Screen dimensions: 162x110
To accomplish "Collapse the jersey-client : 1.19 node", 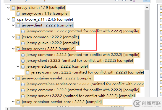I will pos(9,8).
